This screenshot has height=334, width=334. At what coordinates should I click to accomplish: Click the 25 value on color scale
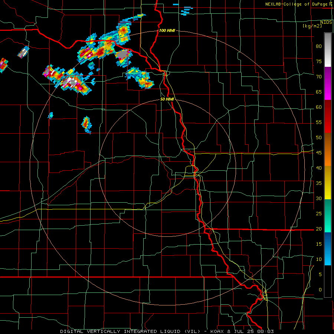pyautogui.click(x=319, y=214)
